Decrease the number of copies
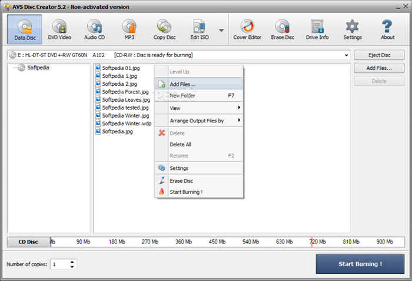Image resolution: width=412 pixels, height=281 pixels. click(72, 266)
